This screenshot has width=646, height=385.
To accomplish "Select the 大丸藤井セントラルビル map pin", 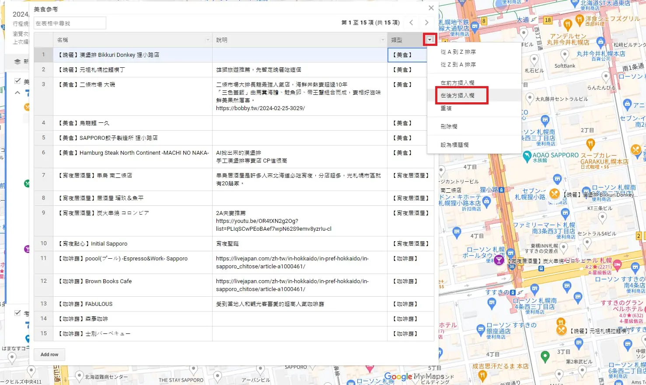I will coord(530,98).
